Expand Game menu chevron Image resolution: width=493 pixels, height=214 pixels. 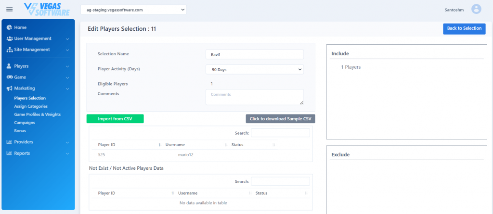(x=67, y=77)
